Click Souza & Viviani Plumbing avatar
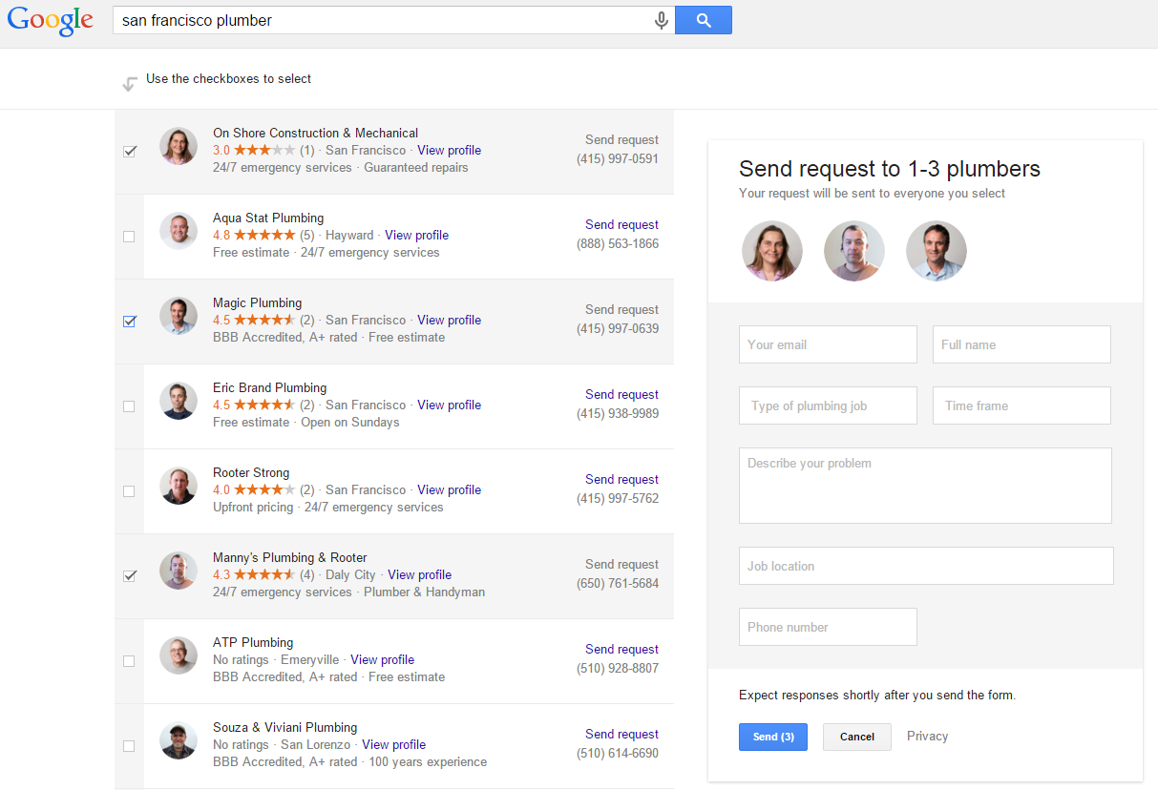This screenshot has height=790, width=1158. [x=179, y=740]
